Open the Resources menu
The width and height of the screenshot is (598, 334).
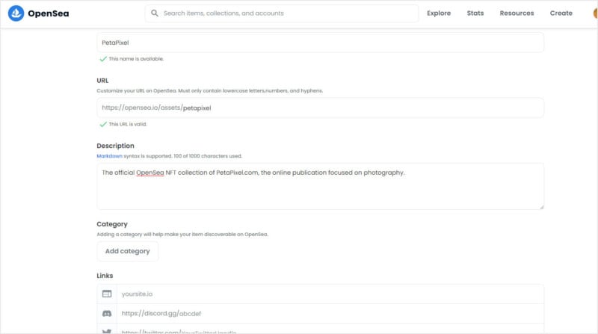click(x=517, y=13)
